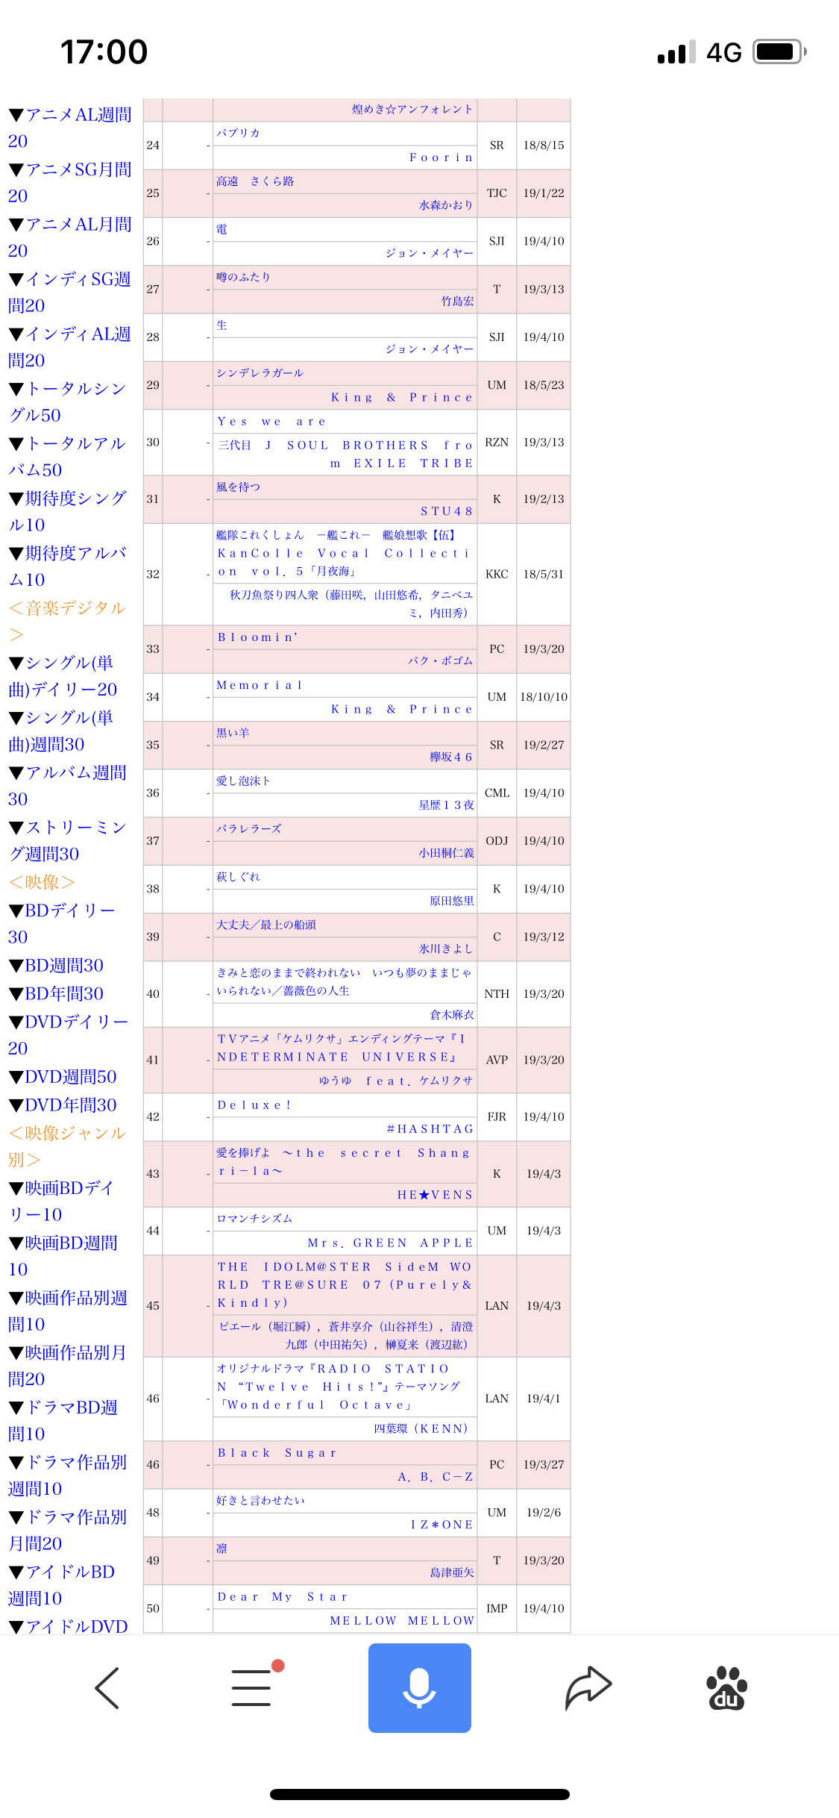Check the battery status icon
This screenshot has height=1818, width=839.
[x=780, y=51]
